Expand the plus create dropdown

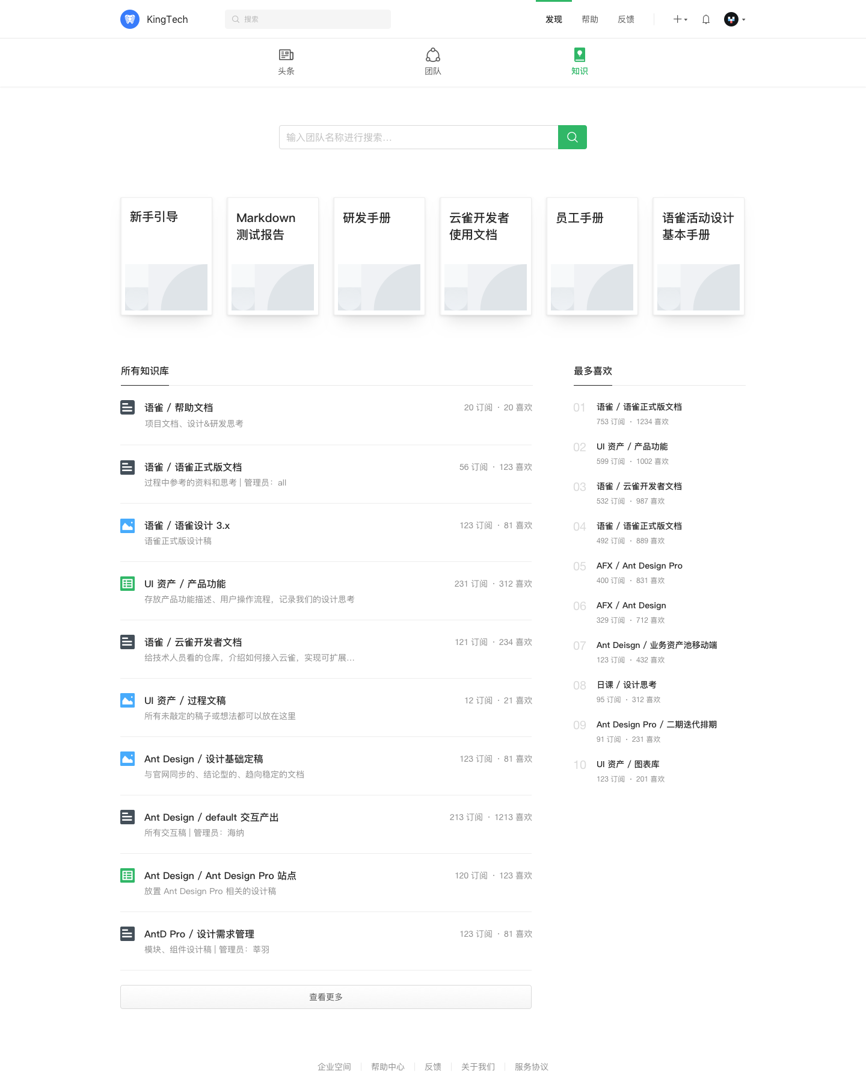pyautogui.click(x=680, y=19)
